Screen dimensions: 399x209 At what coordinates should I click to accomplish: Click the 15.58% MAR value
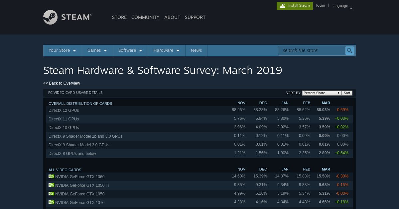tap(323, 176)
